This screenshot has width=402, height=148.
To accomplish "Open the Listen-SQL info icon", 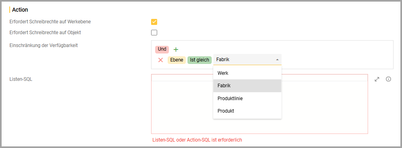I will [x=388, y=79].
